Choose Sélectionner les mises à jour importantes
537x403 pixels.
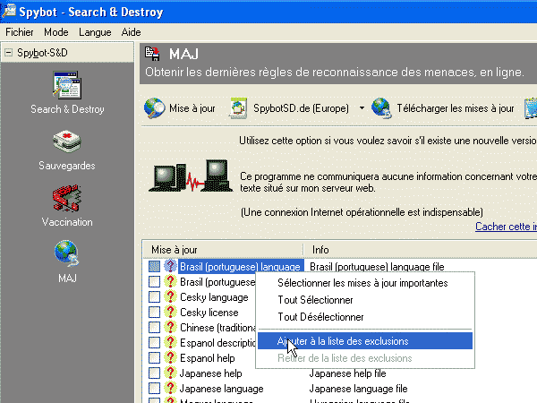[365, 283]
